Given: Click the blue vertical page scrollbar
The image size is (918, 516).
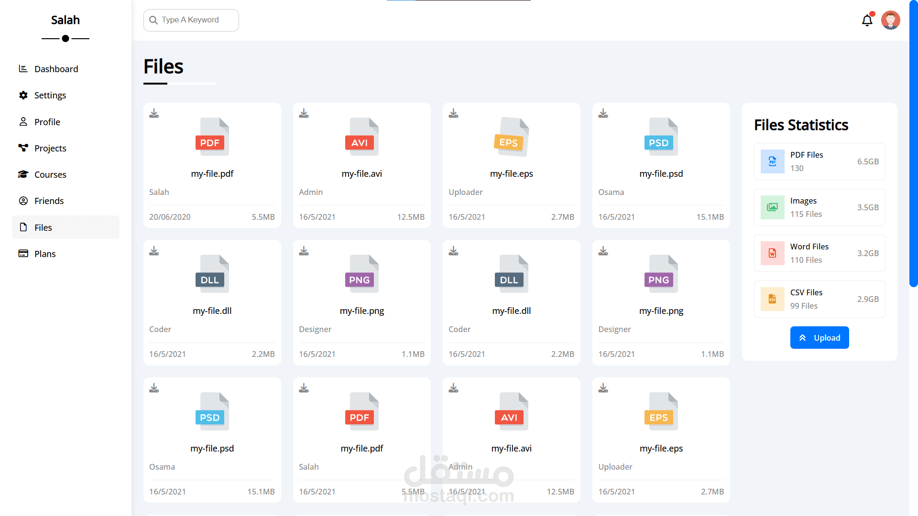Looking at the screenshot, I should [913, 143].
